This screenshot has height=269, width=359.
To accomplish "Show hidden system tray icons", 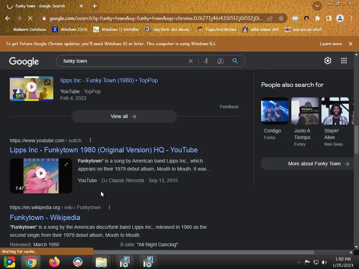I will 299,262.
